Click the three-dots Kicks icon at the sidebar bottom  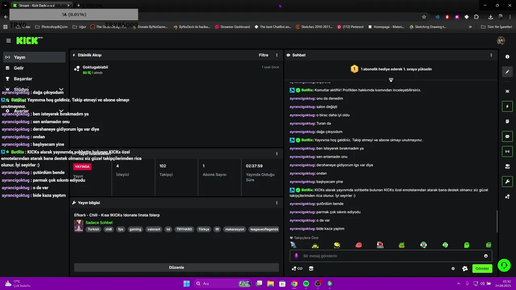507,197
